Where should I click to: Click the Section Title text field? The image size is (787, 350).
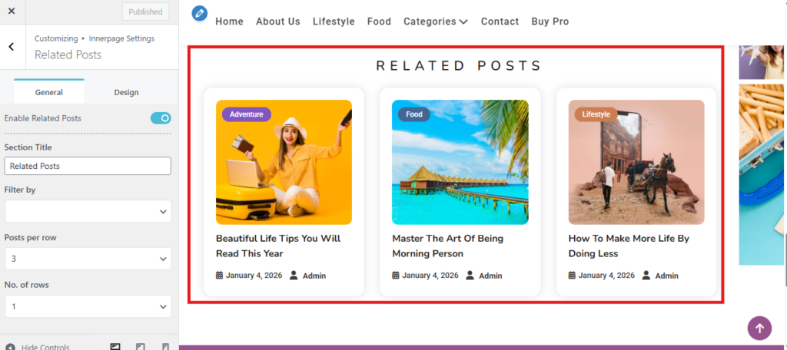(x=88, y=166)
